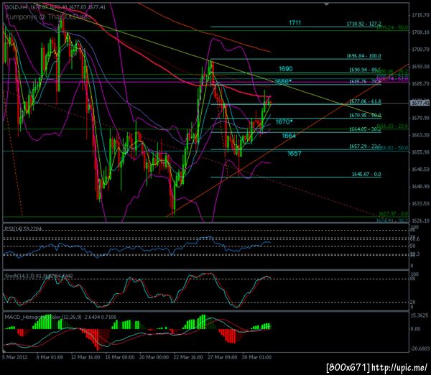This screenshot has width=431, height=375.
Task: Click the GOLD,H4 chart title text
Action: (55, 7)
